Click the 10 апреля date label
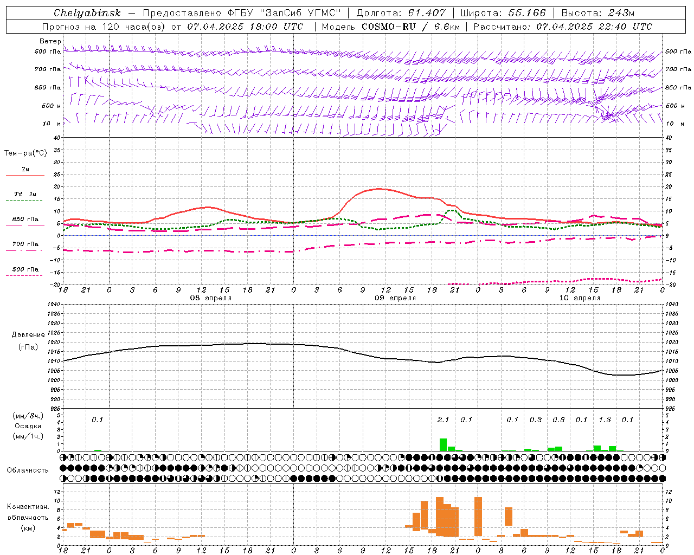Screen dimensions: 694x555 coord(580,298)
